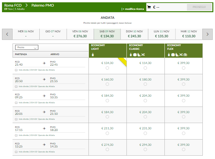Select Economy Classic €180,30 for 20:50 flight
The width and height of the screenshot is (215, 159).
coord(145,84)
